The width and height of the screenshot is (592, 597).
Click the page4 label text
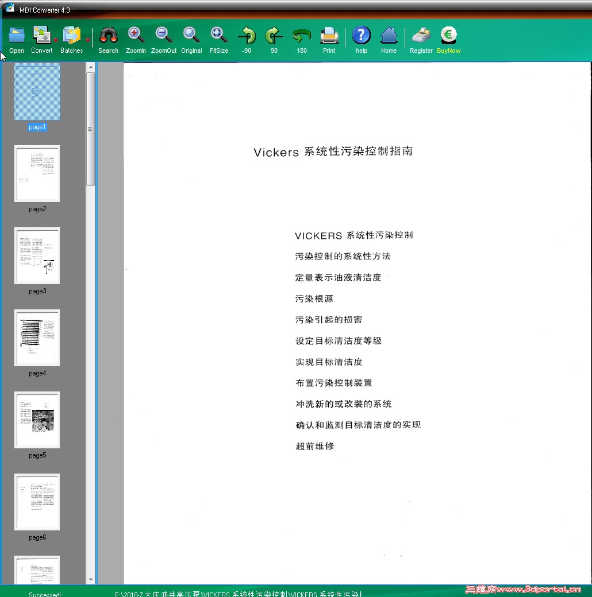pyautogui.click(x=37, y=373)
